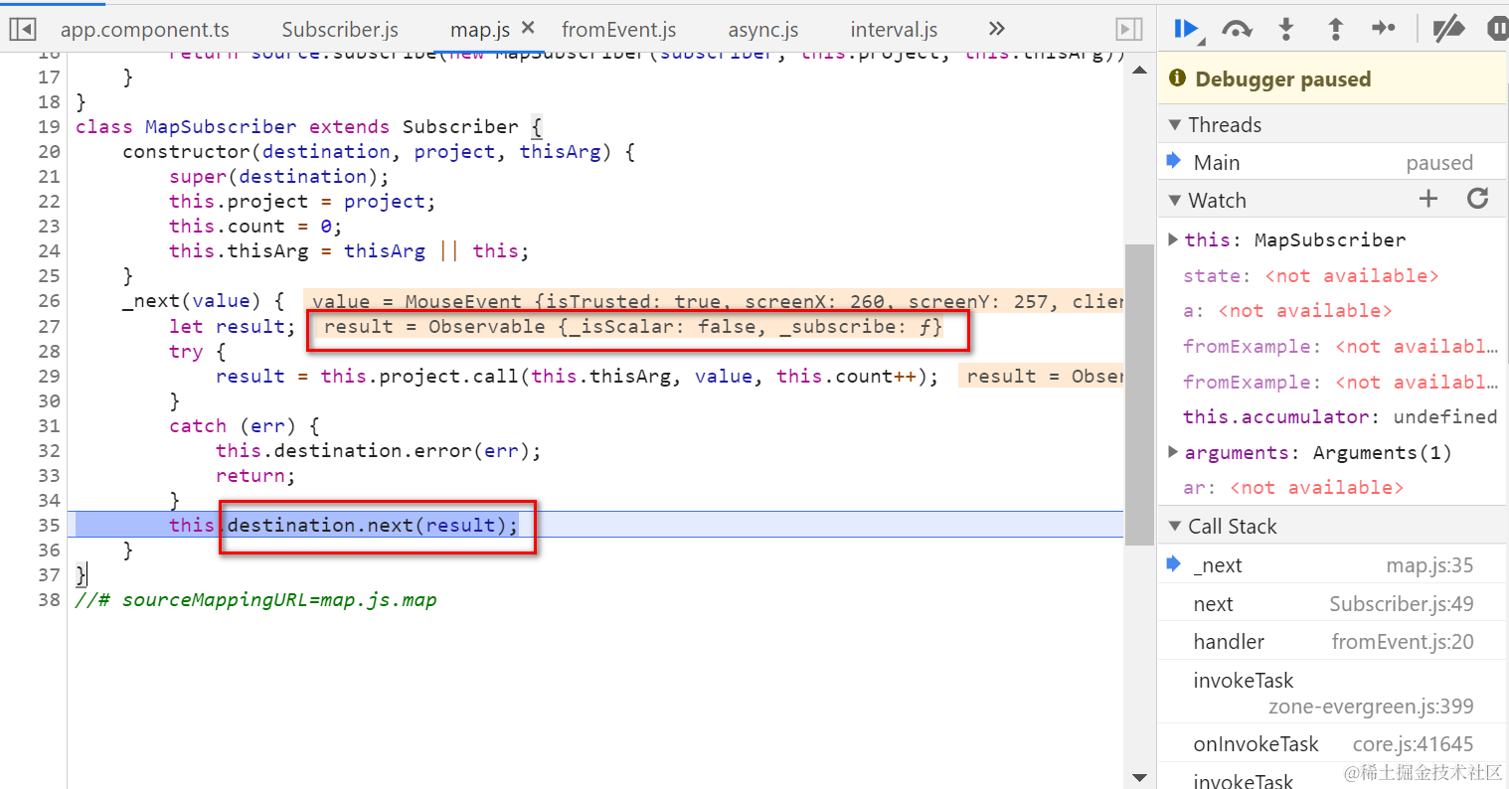Expand the 'this: MapSubscriber' watch entry
This screenshot has height=789, width=1509.
tap(1173, 239)
